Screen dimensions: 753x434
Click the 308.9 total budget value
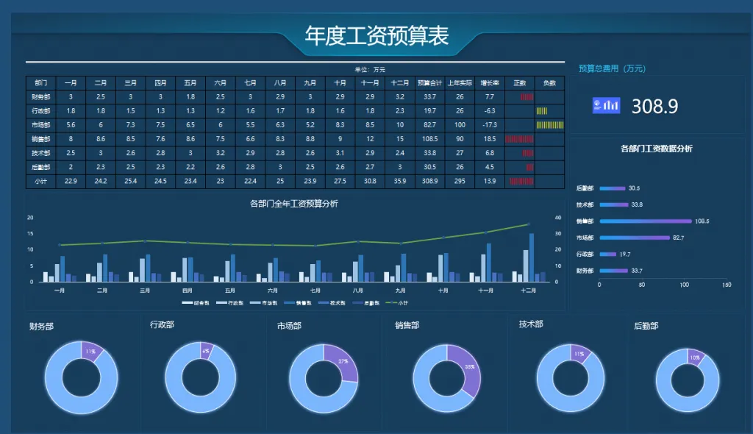coord(654,107)
